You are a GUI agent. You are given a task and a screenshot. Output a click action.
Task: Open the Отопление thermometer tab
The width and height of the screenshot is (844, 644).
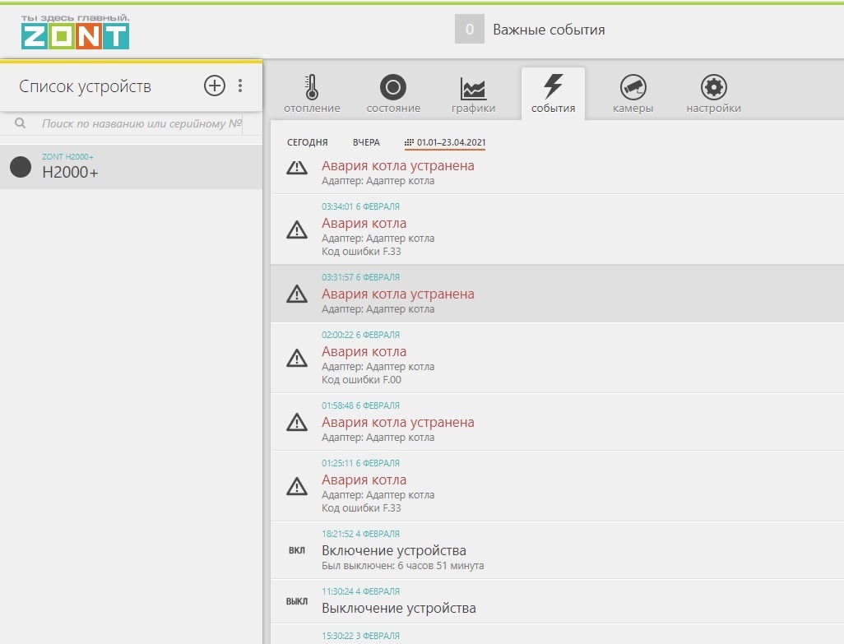[x=312, y=94]
